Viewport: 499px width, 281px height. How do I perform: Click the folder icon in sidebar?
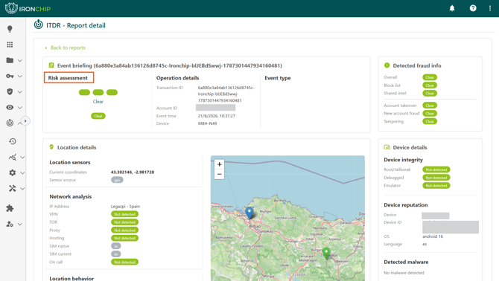[x=10, y=60]
